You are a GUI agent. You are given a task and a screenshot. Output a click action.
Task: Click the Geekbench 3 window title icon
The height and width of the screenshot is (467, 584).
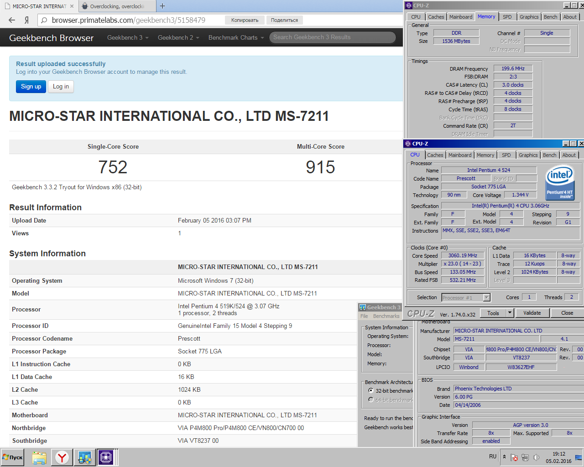(x=363, y=307)
